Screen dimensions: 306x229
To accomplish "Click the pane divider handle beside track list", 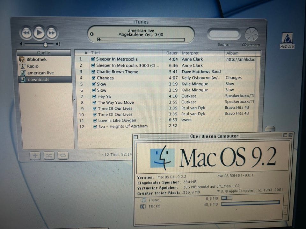I will tap(75, 100).
